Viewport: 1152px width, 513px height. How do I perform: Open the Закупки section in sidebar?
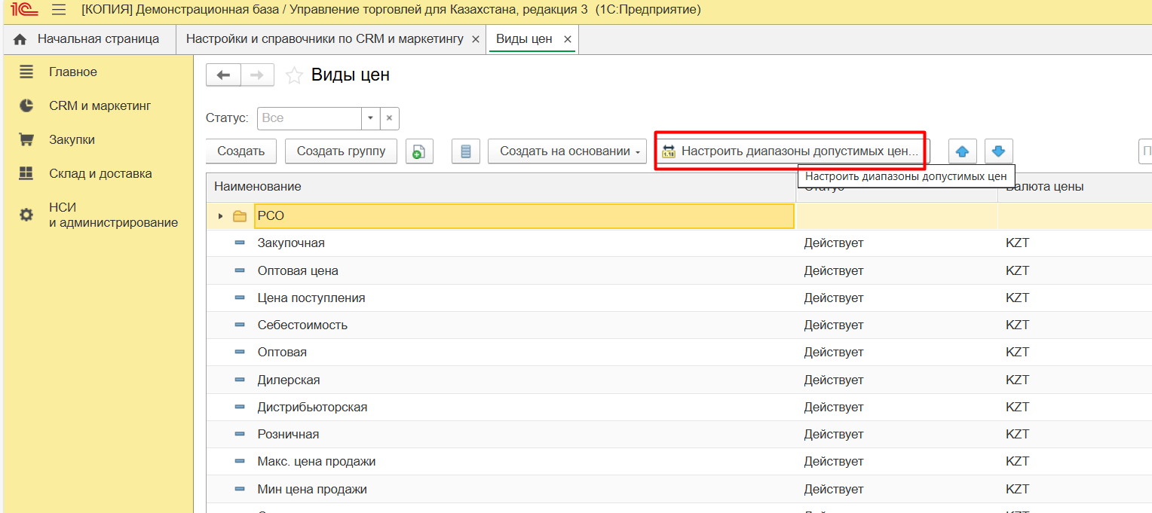72,140
